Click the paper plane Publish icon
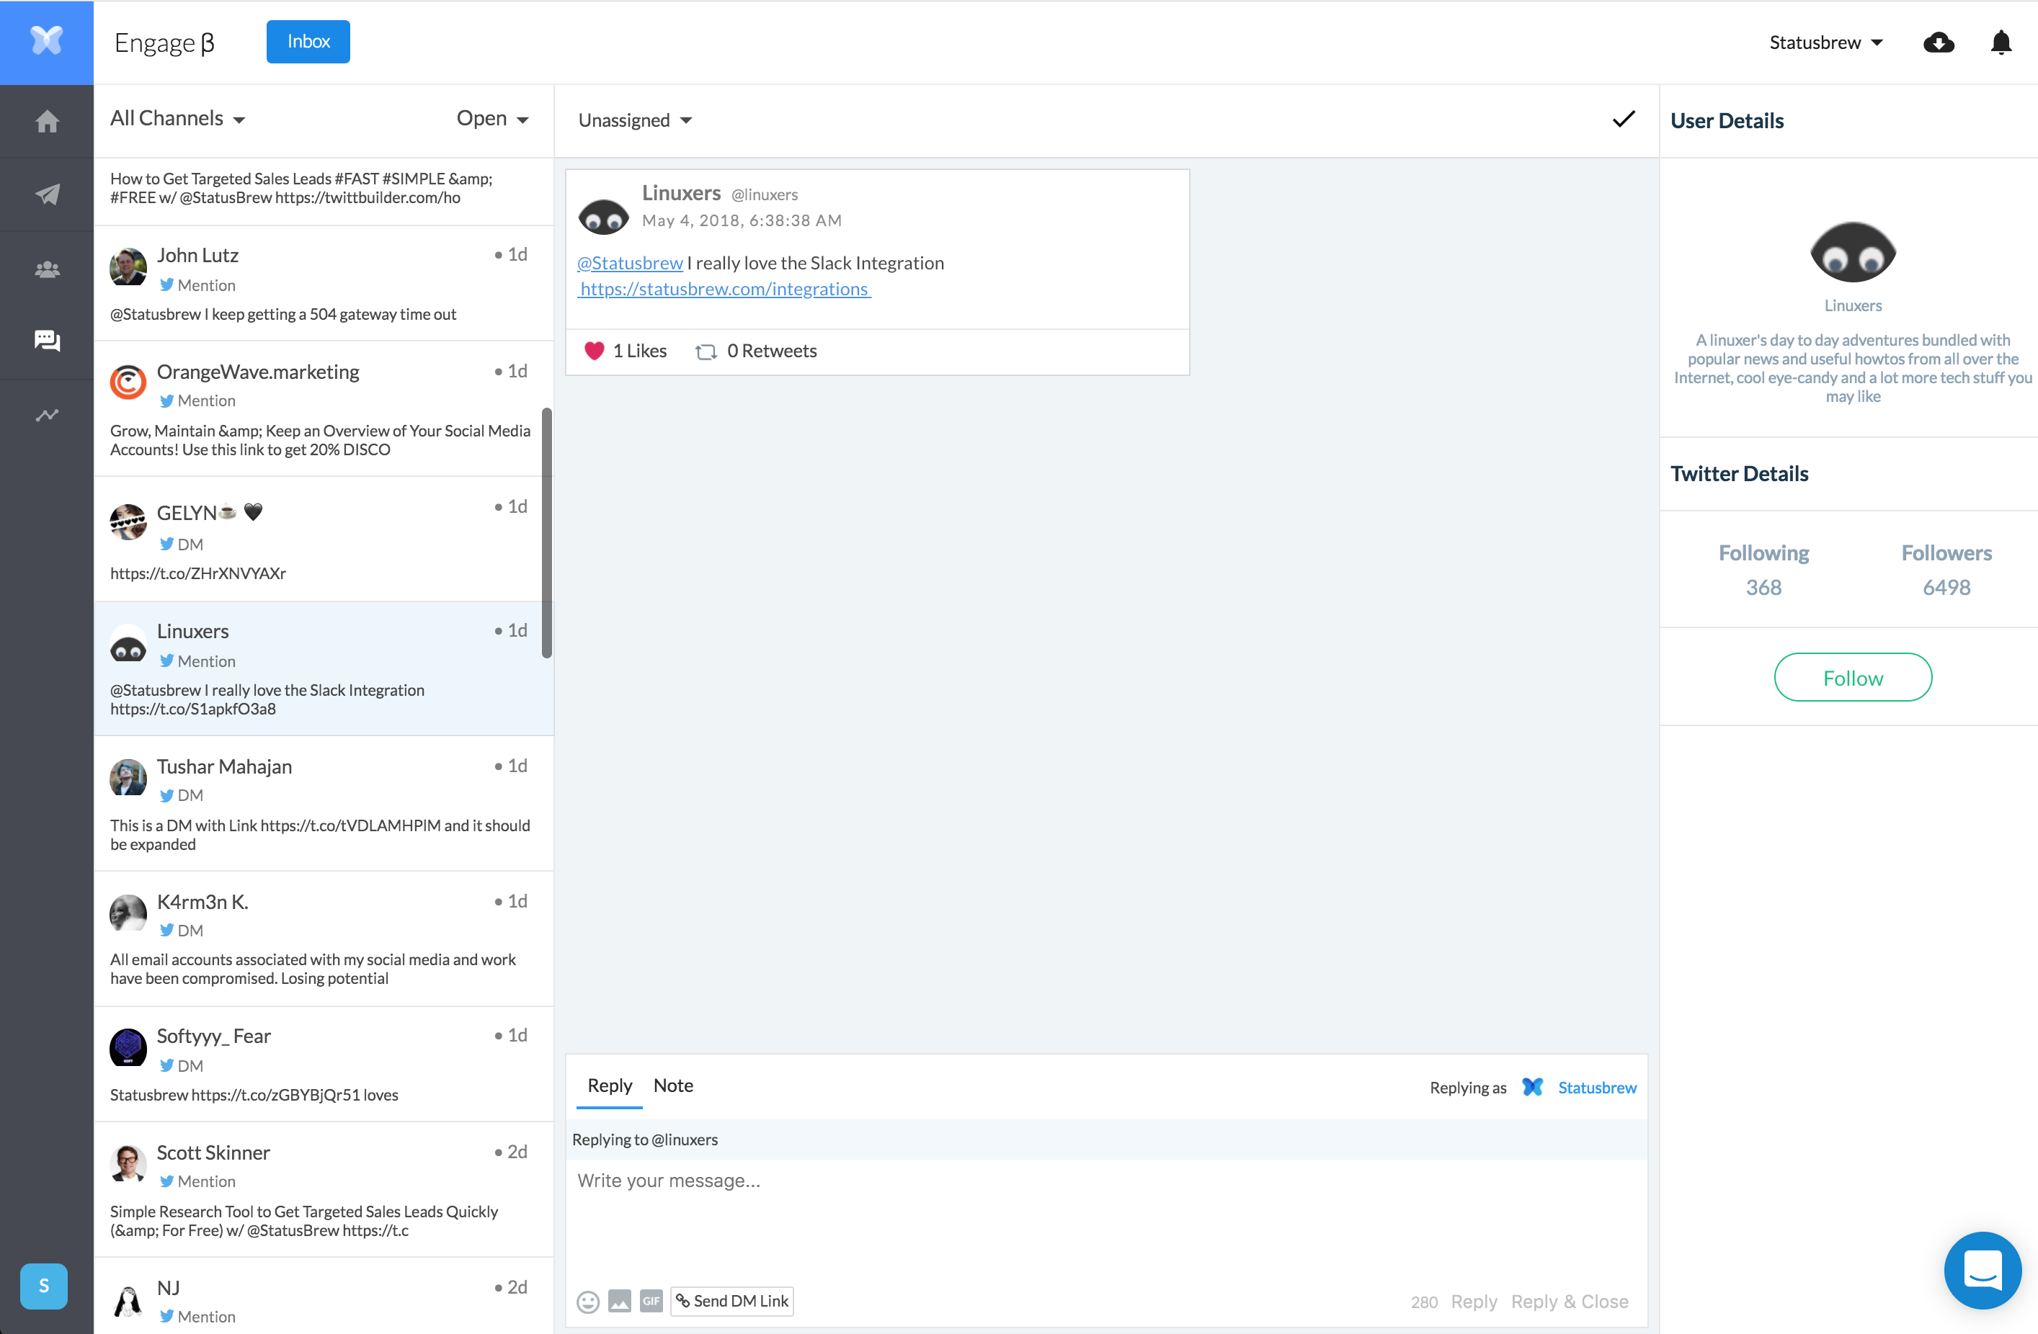2038x1334 pixels. pyautogui.click(x=47, y=194)
